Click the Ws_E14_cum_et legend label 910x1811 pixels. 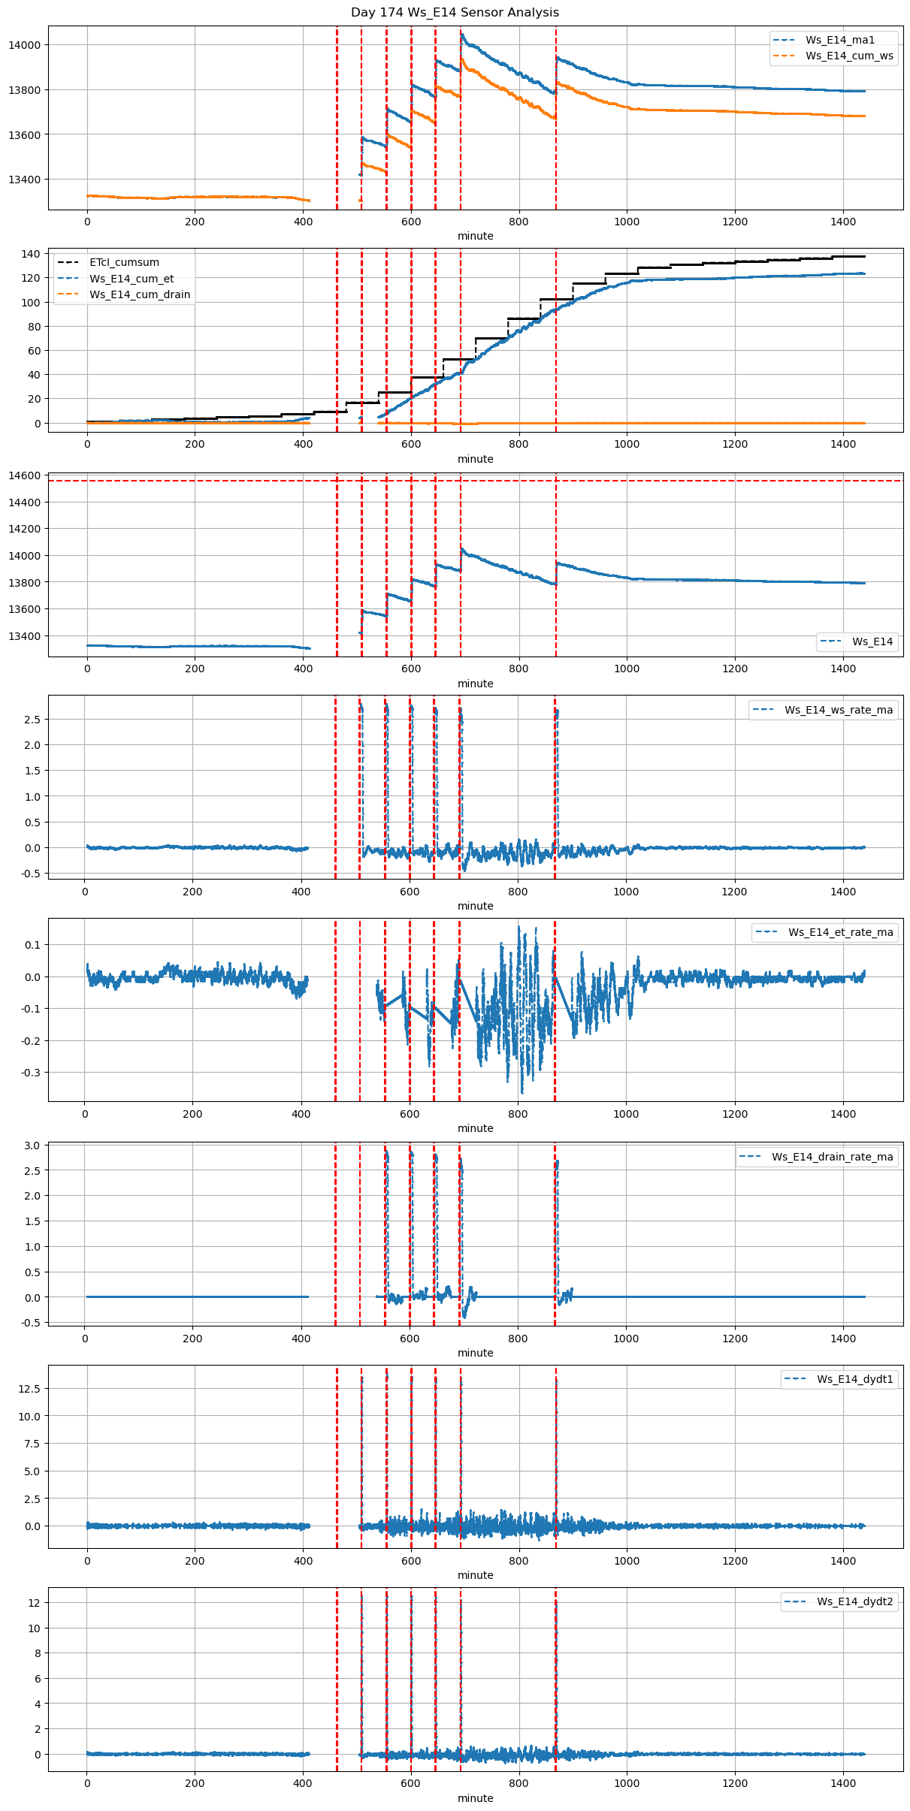(x=132, y=279)
